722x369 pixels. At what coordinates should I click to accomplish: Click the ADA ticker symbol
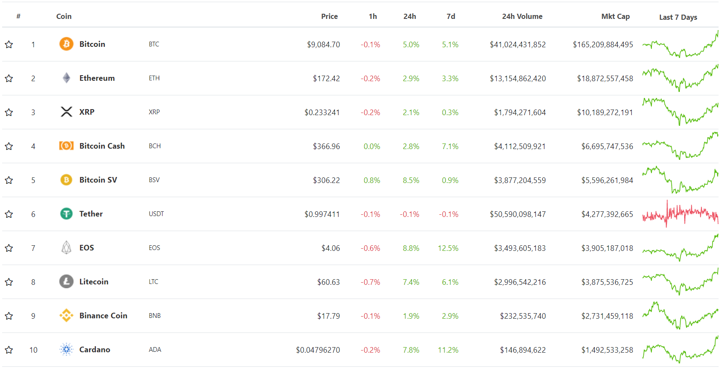(x=155, y=350)
